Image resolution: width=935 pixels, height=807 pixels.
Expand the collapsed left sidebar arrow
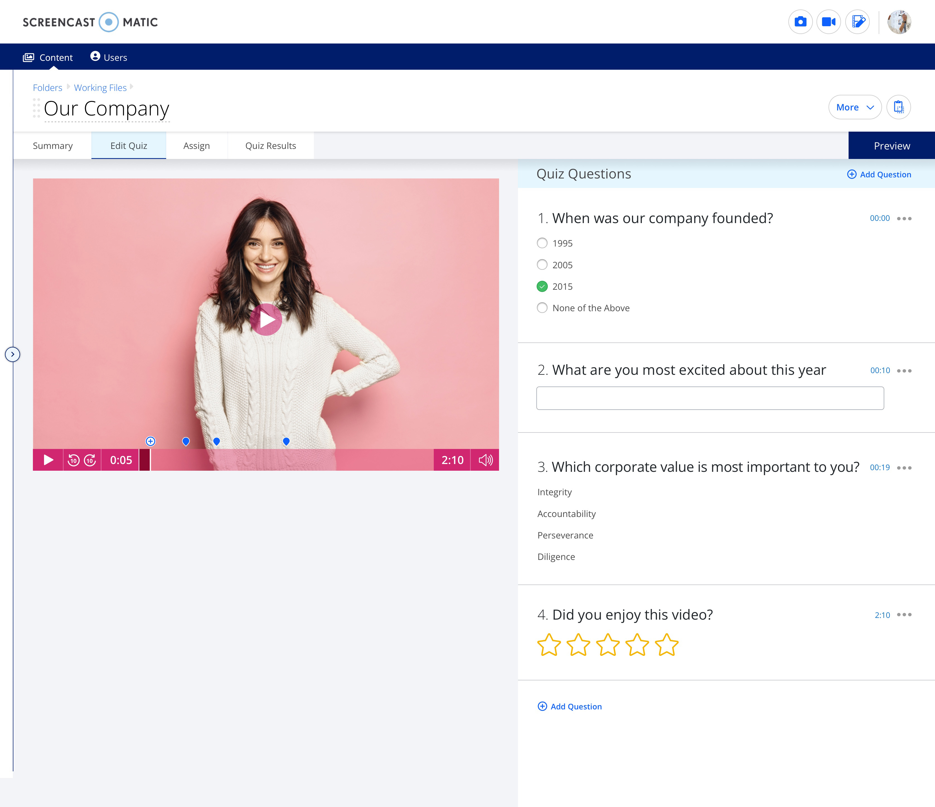pyautogui.click(x=13, y=354)
